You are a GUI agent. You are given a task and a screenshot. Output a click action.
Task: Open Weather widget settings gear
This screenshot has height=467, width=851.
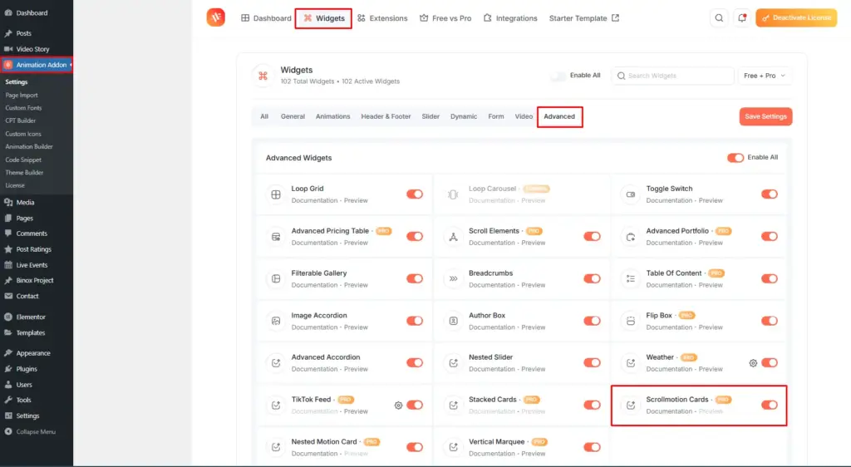pos(753,363)
